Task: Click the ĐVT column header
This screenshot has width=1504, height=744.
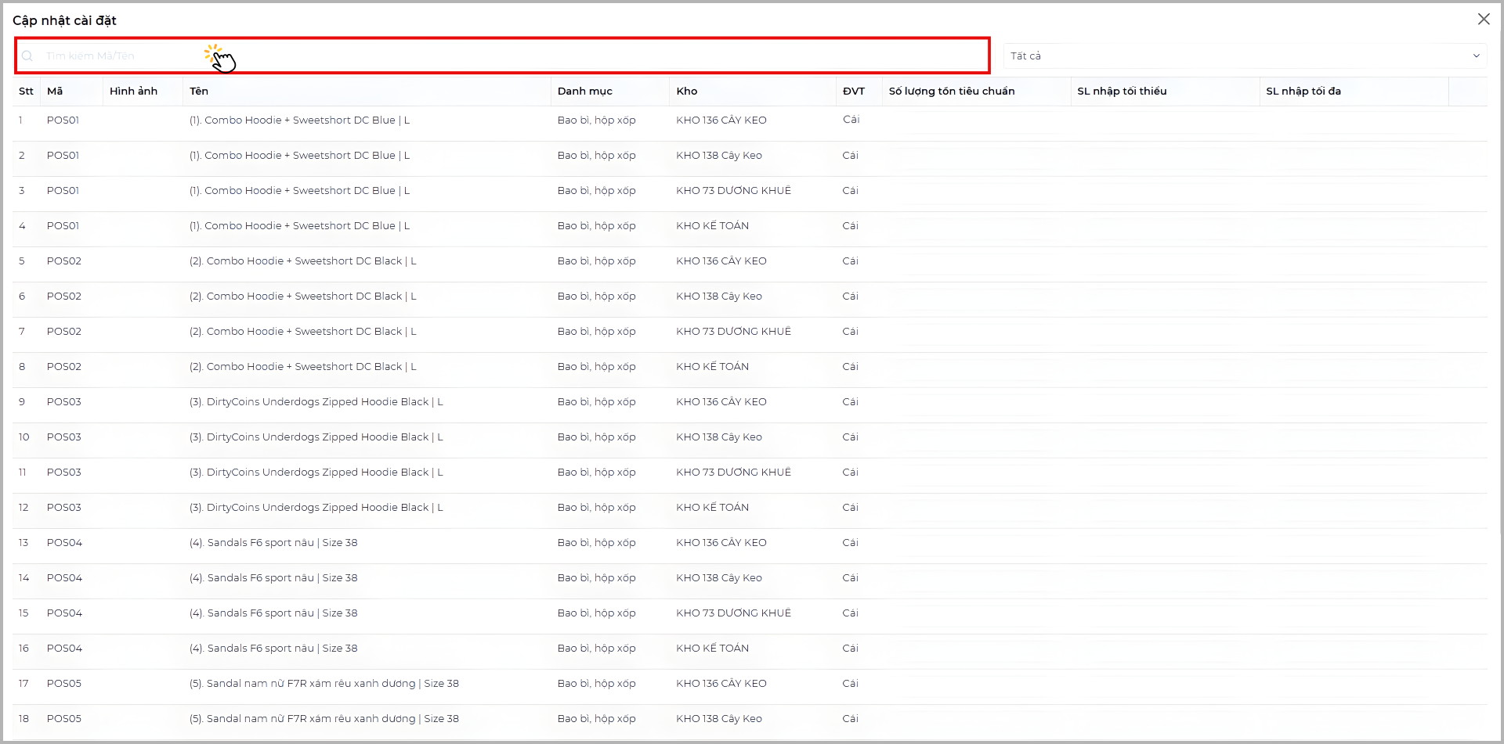Action: [854, 92]
